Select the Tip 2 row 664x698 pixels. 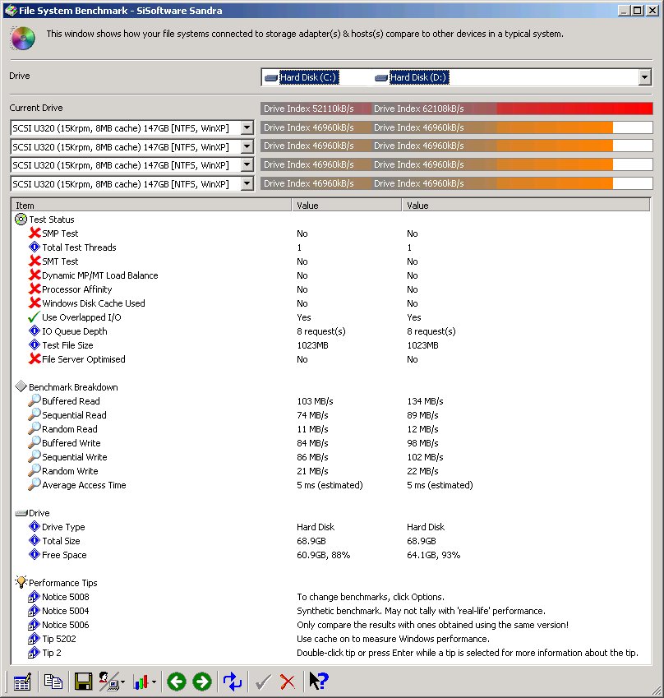tap(330, 653)
